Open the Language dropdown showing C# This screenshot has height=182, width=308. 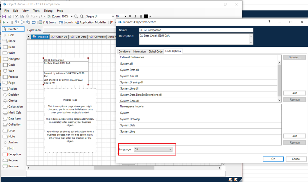153,149
